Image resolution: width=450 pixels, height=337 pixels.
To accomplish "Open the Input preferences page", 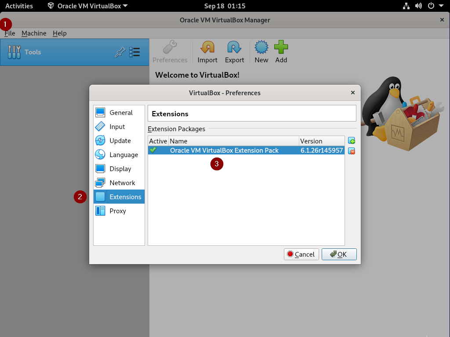I will (119, 127).
